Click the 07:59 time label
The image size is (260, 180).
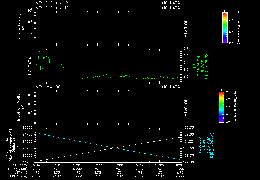[x=159, y=165]
